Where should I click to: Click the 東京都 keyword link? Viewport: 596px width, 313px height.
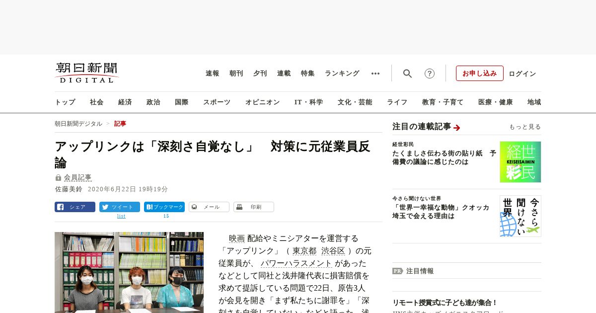click(x=304, y=251)
